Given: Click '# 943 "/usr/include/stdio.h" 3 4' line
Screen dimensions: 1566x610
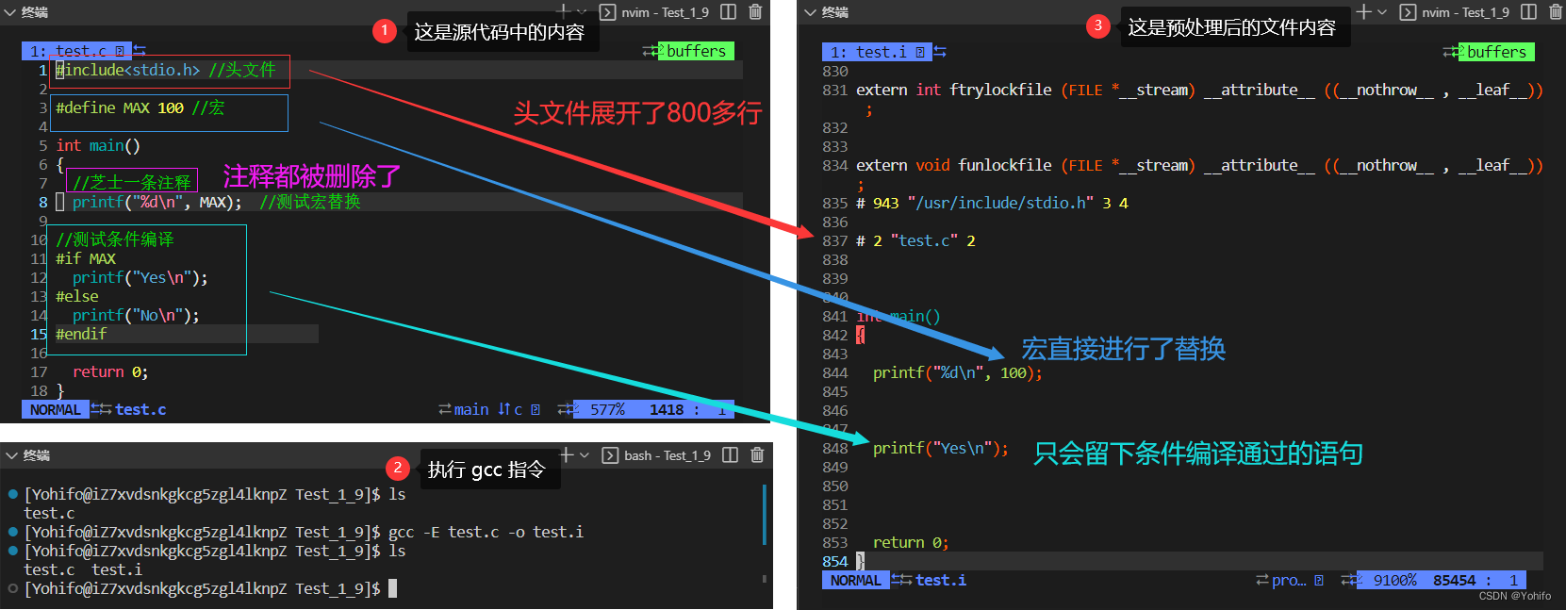Looking at the screenshot, I should click(x=992, y=203).
